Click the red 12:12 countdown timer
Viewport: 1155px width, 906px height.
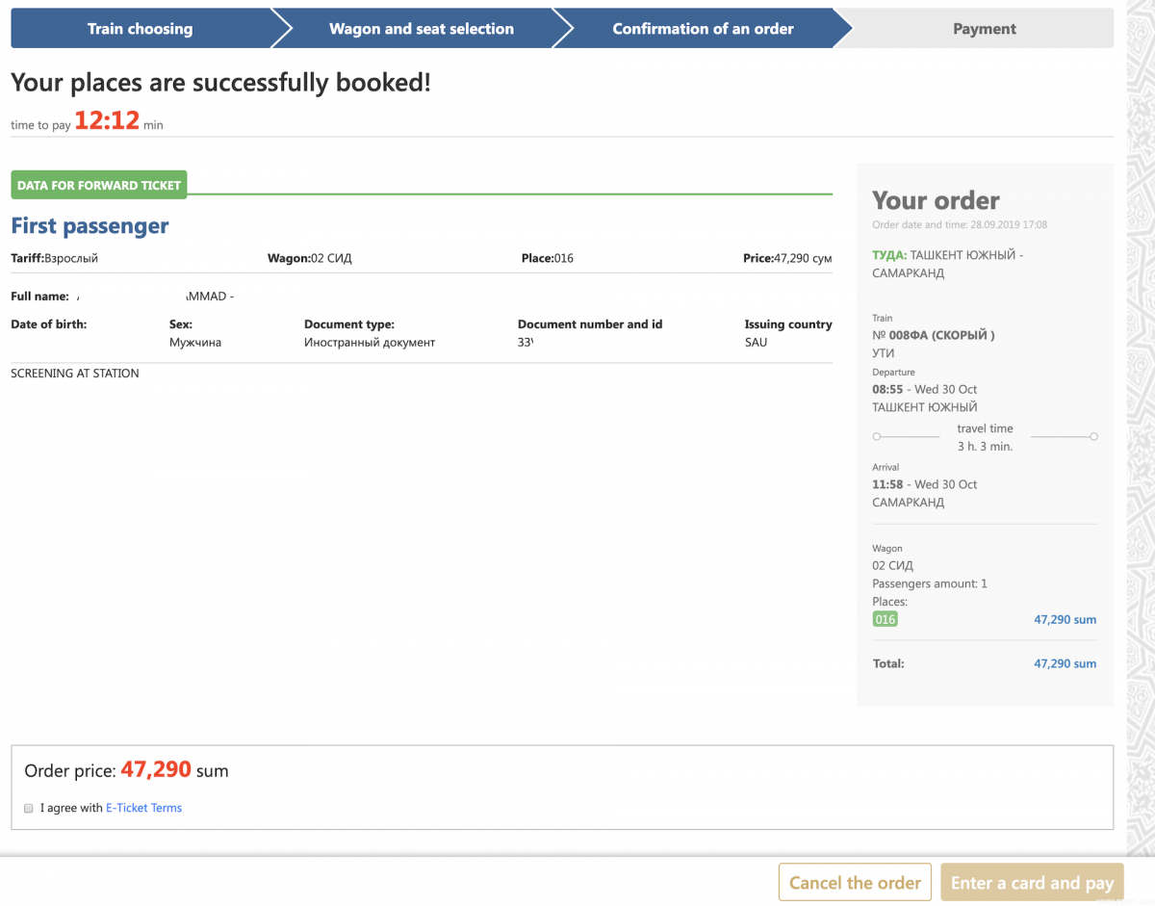click(x=107, y=121)
